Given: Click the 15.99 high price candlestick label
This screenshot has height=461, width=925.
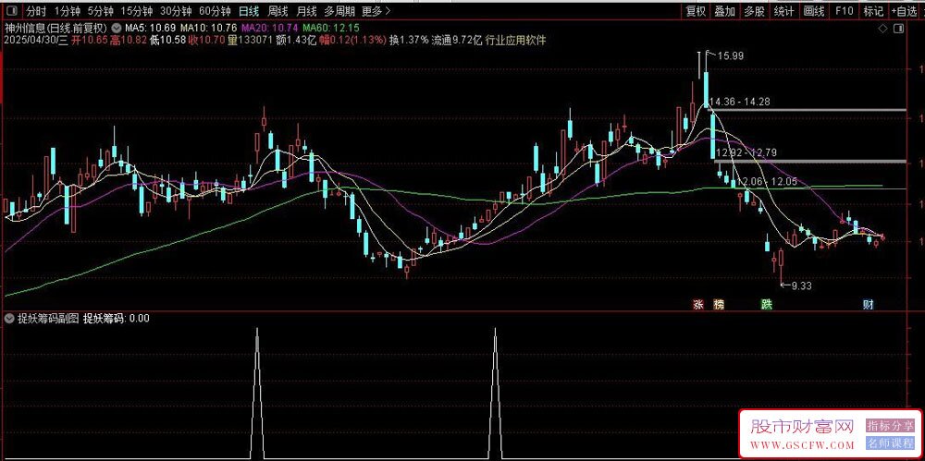Looking at the screenshot, I should [x=731, y=55].
